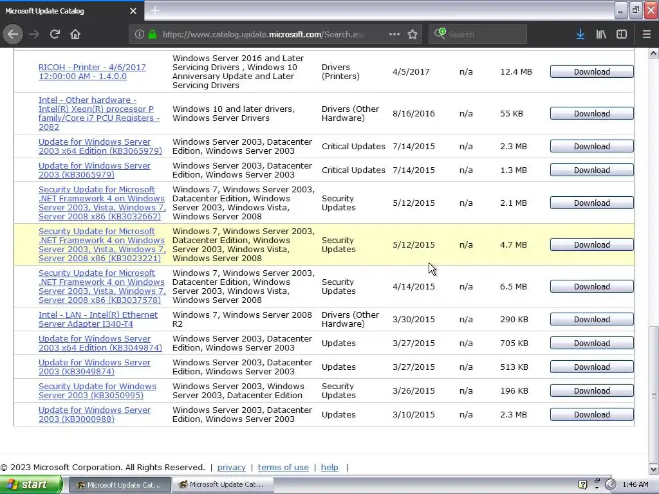Viewport: 659px width, 494px height.
Task: Click inside the URL address bar
Action: point(263,35)
